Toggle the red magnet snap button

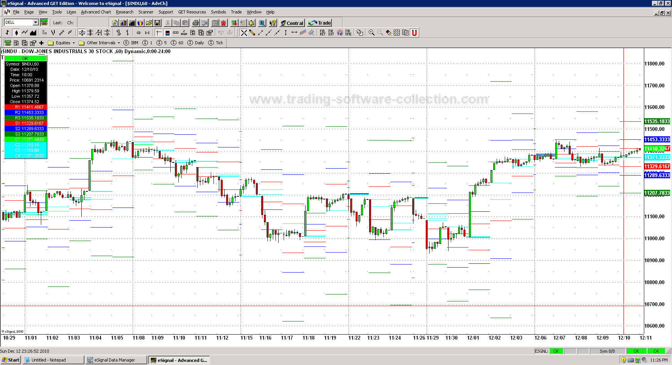(x=414, y=33)
